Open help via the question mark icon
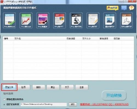Viewport: 137px width, 109px height. pos(132,8)
